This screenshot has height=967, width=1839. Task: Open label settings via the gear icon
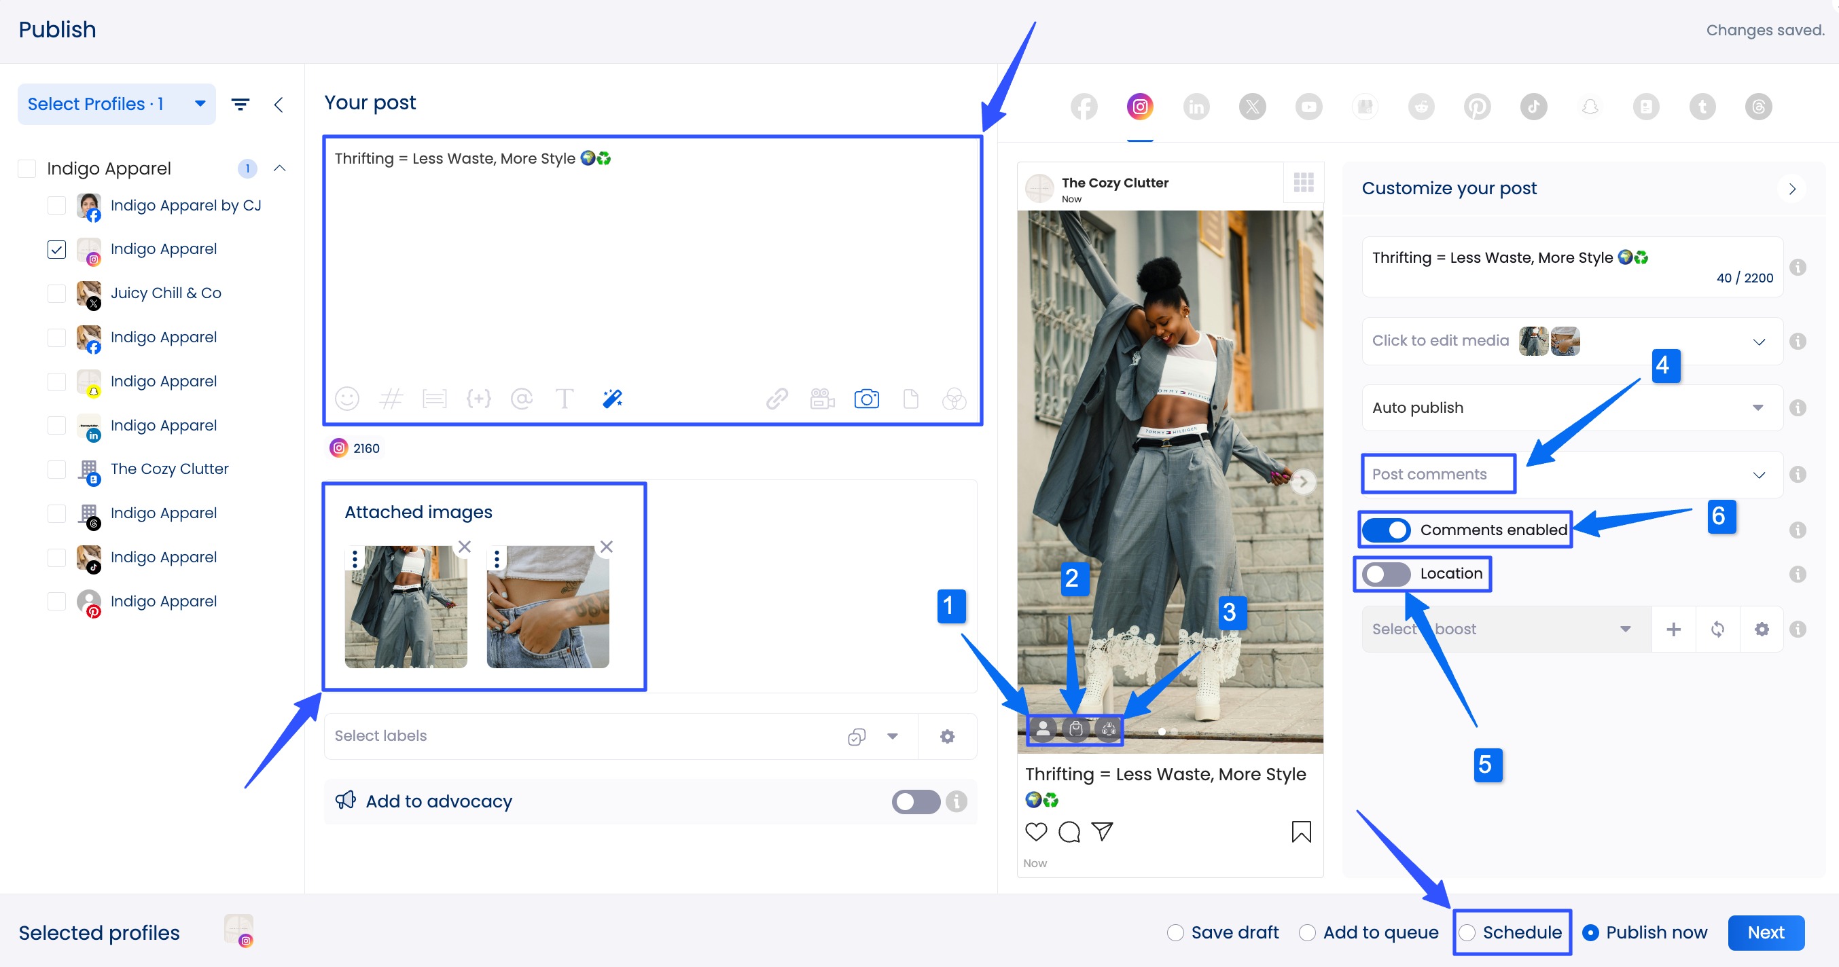click(947, 736)
